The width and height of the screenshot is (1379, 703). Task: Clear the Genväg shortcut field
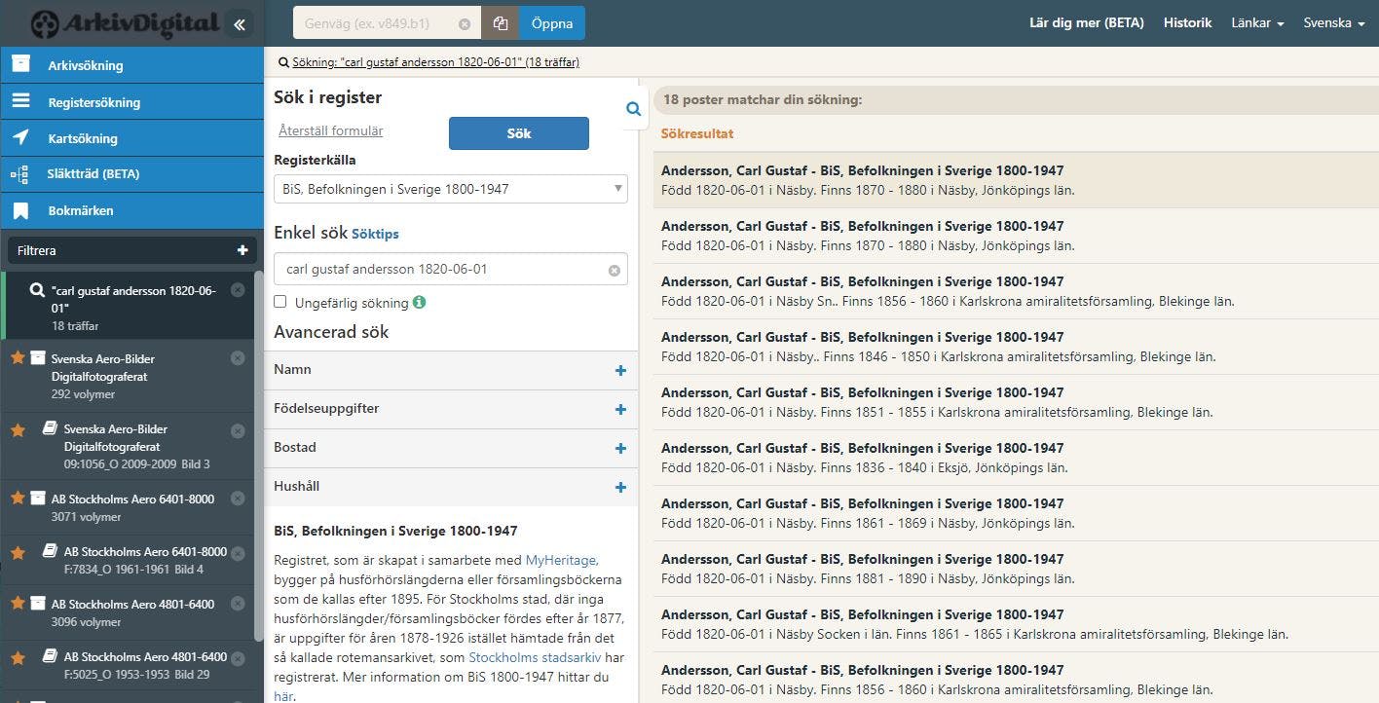tap(465, 23)
